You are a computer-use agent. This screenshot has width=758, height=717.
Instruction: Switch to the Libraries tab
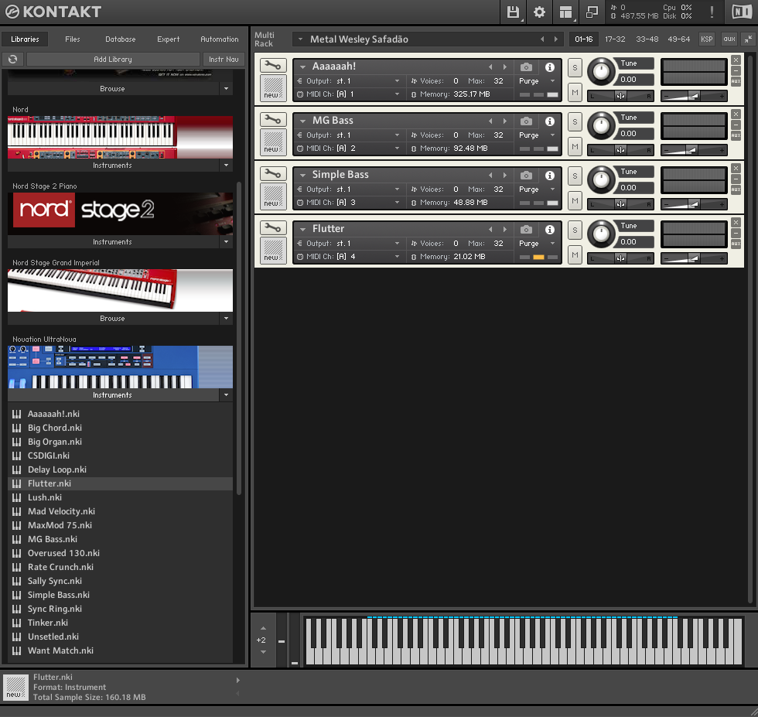coord(25,39)
